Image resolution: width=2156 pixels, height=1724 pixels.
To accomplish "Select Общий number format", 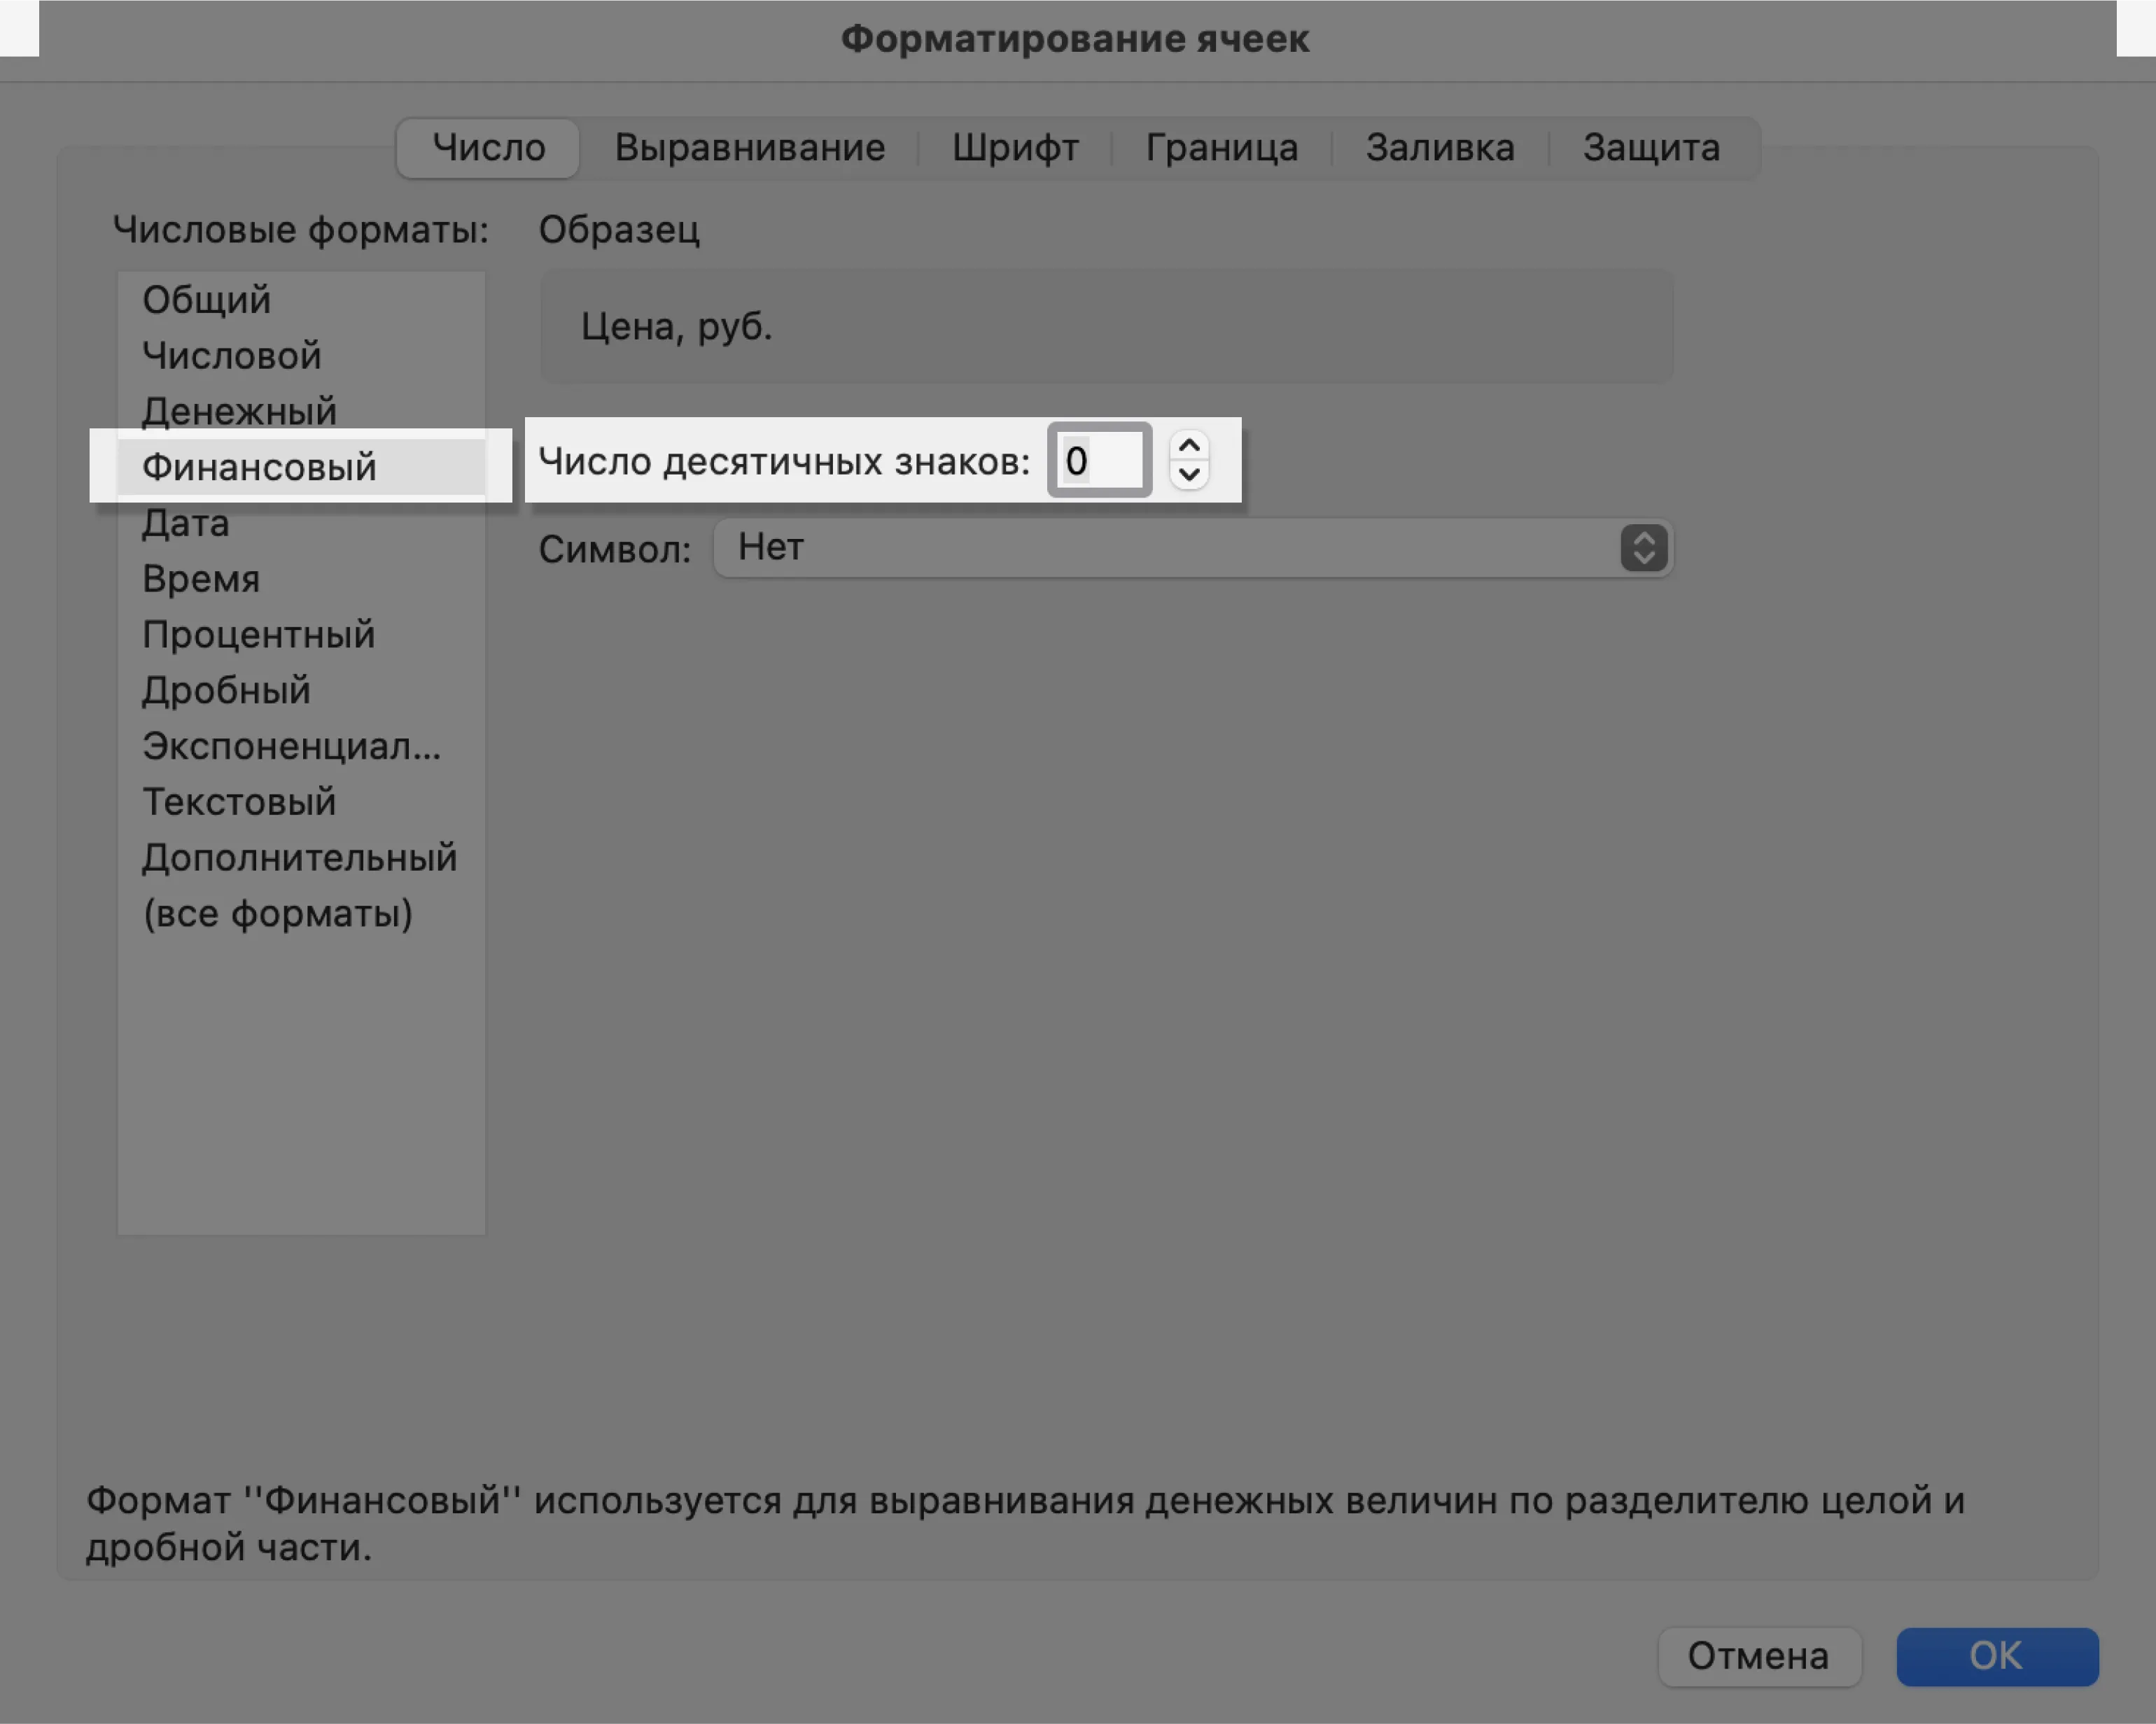I will click(x=207, y=300).
